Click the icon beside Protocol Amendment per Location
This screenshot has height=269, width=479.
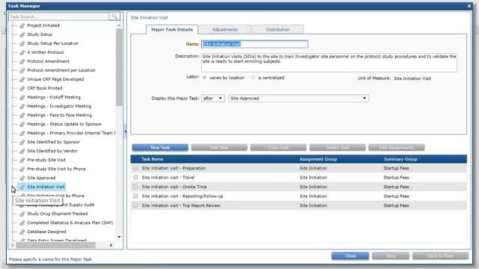(x=22, y=70)
